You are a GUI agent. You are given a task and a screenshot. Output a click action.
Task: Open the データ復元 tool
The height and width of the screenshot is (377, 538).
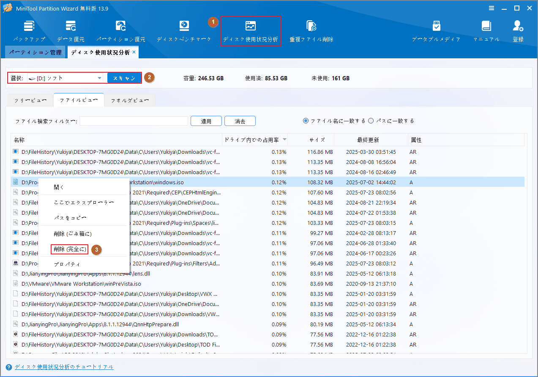click(x=71, y=31)
